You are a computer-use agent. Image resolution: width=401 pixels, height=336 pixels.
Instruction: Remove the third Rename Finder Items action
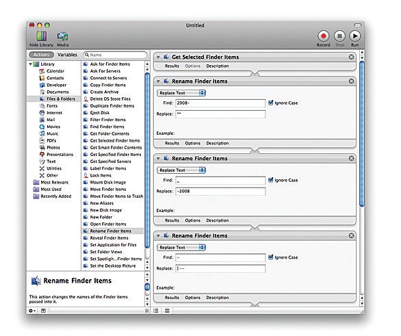351,235
